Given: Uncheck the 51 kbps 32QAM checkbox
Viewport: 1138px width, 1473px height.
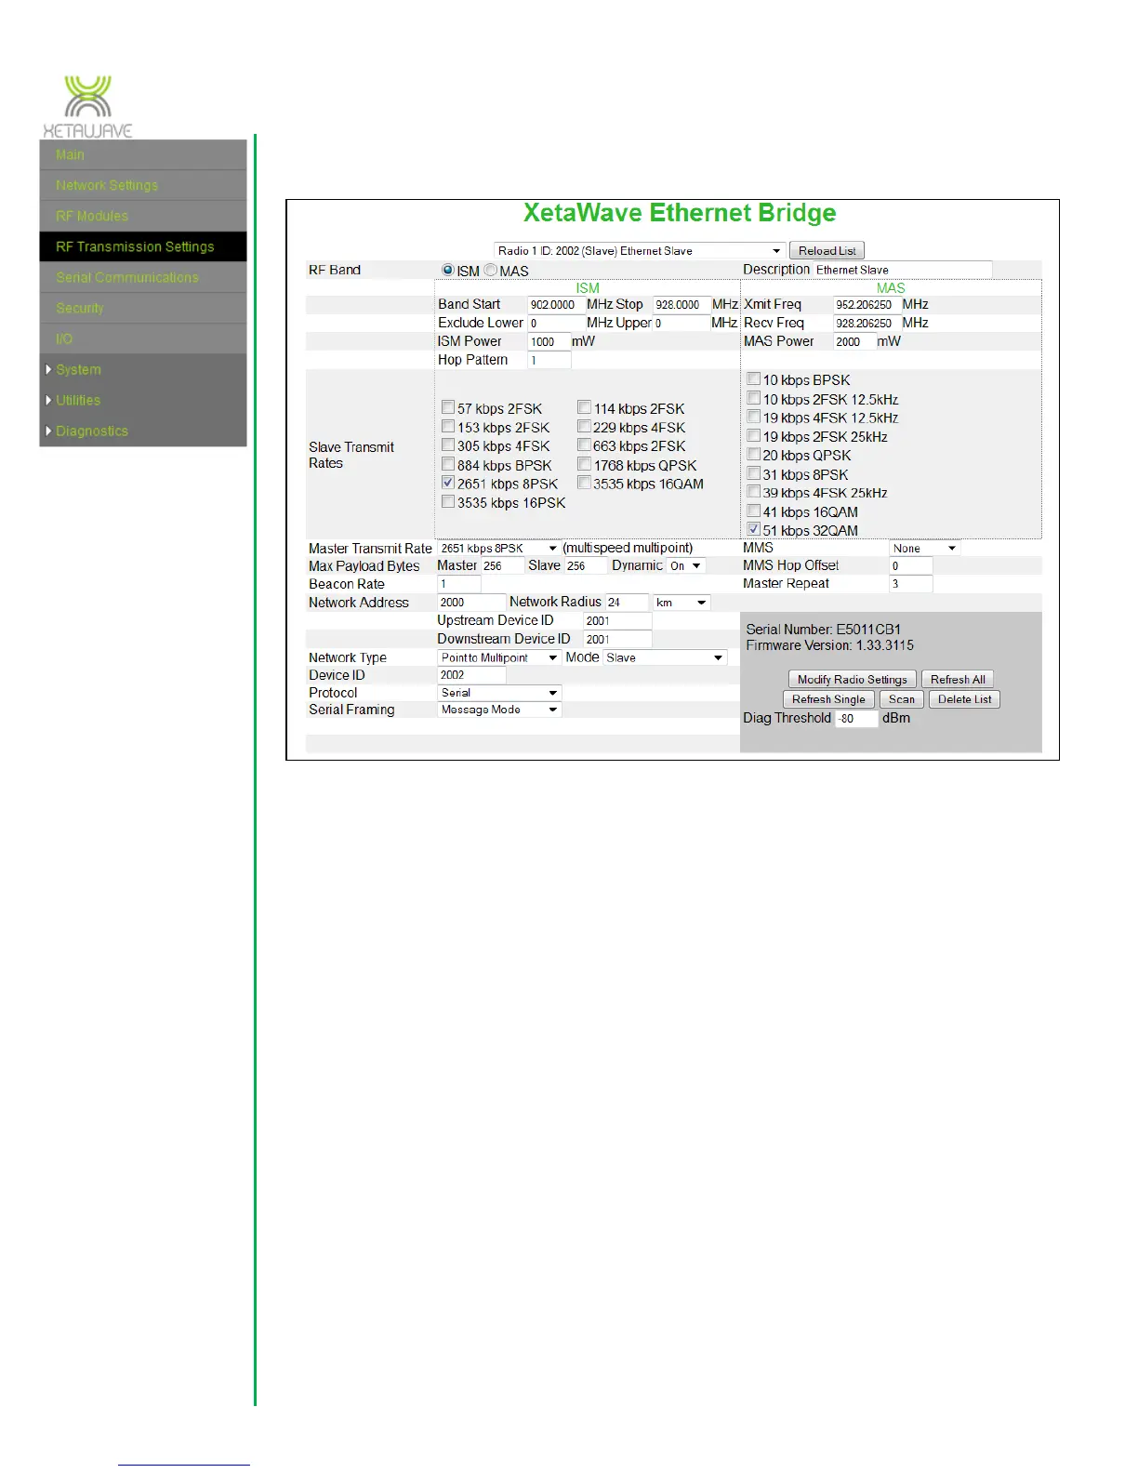Looking at the screenshot, I should (754, 529).
